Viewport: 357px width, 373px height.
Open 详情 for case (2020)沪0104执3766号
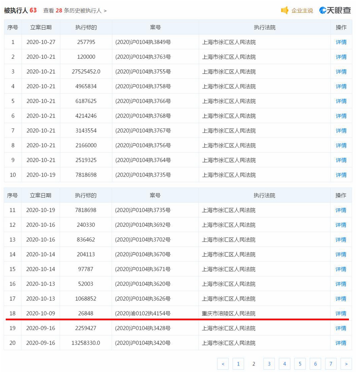coord(341,101)
